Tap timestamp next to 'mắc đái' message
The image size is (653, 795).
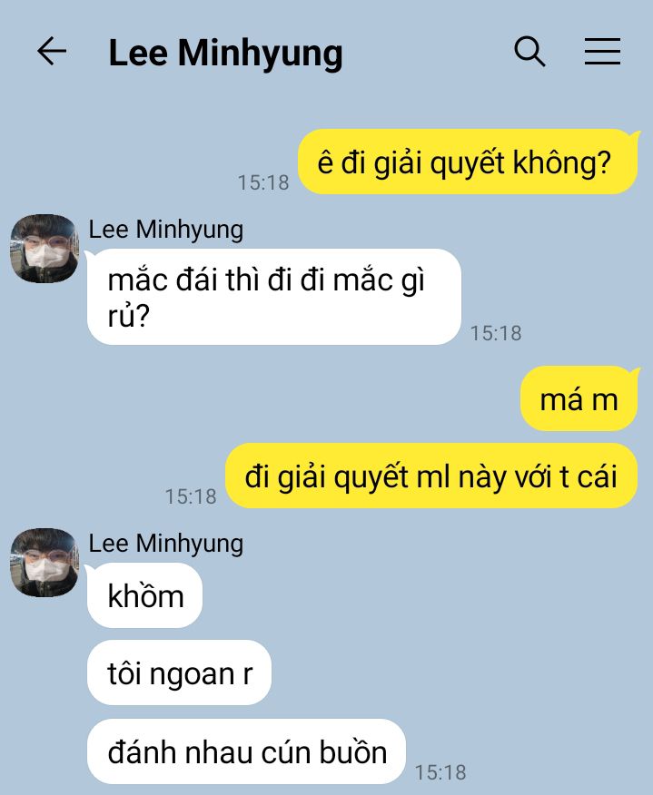click(496, 334)
